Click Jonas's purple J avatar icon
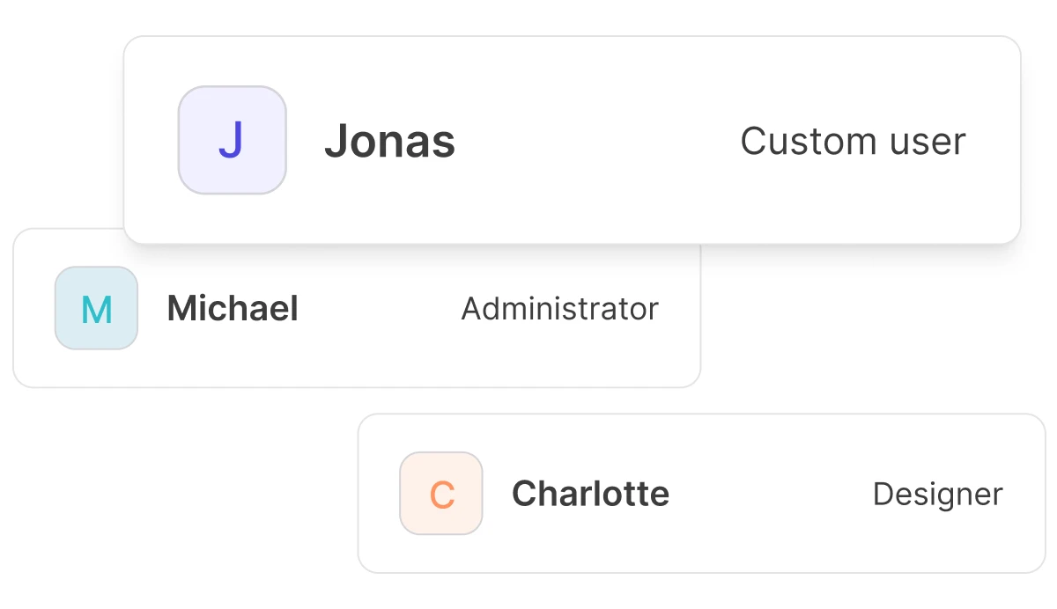 (x=233, y=140)
